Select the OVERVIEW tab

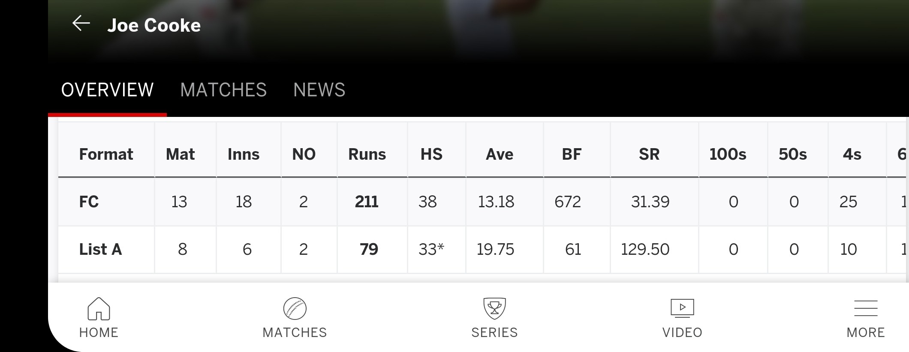107,90
